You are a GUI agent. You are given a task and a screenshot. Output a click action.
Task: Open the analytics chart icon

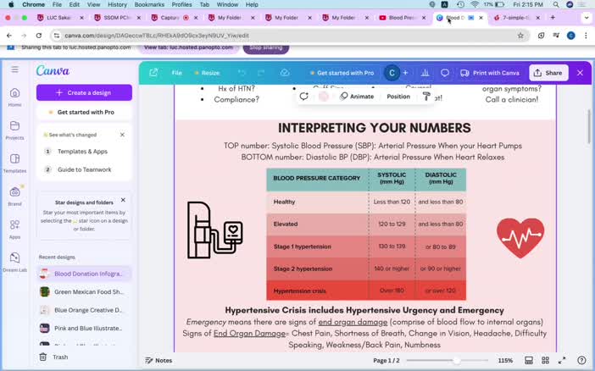click(425, 73)
